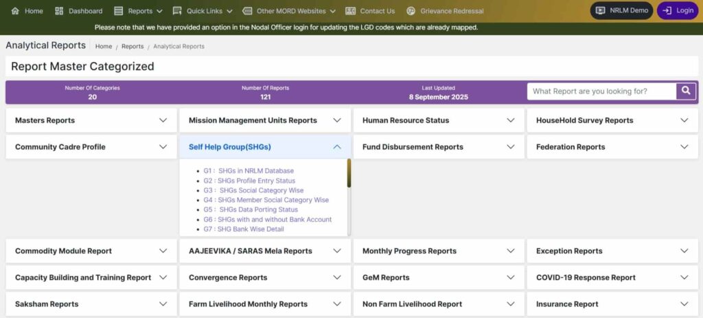Screen dimensions: 703x318
Task: Expand Mission Management Units Reports
Action: [265, 120]
